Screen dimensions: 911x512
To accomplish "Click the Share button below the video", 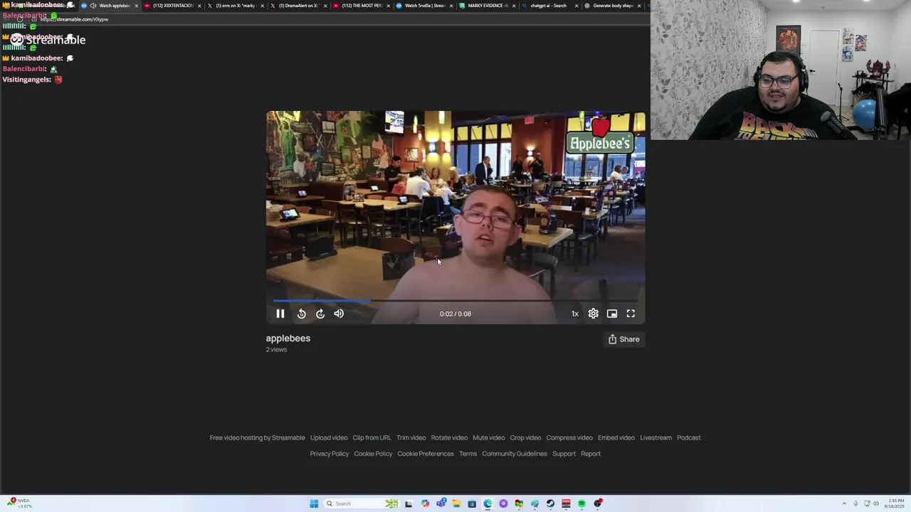I will coord(624,339).
